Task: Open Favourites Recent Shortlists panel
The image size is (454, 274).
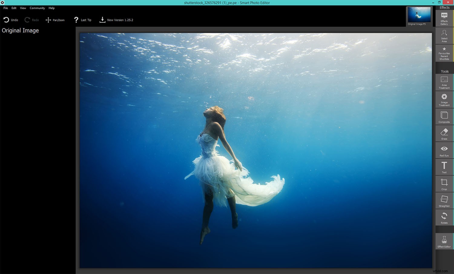Action: pyautogui.click(x=444, y=54)
